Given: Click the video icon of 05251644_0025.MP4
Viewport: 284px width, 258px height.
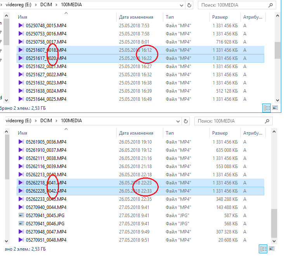Looking at the screenshot, I should [x=21, y=99].
